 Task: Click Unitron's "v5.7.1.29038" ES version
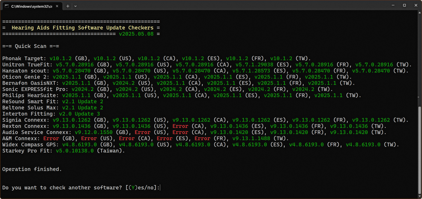[x=254, y=64]
